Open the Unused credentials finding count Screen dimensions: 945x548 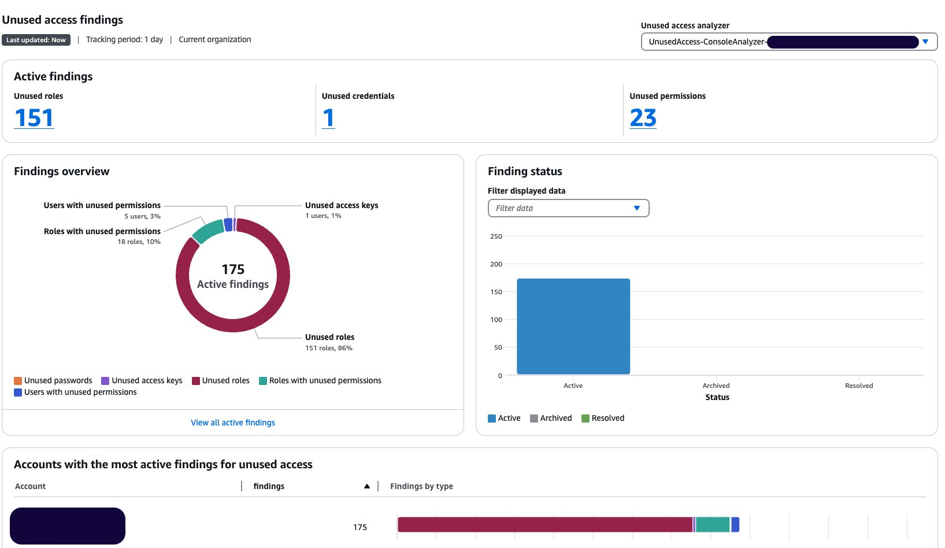(328, 117)
